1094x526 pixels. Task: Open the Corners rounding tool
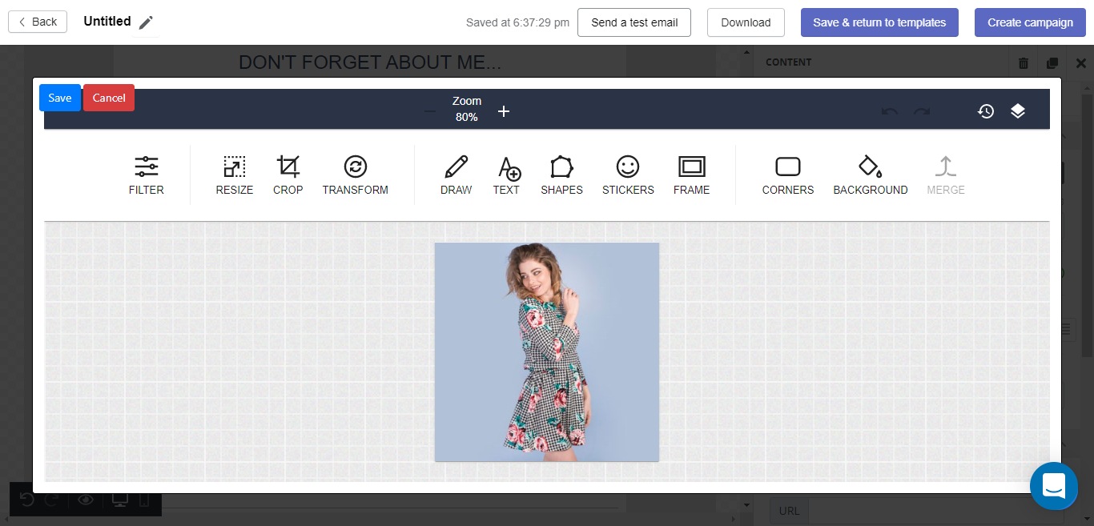pos(788,175)
